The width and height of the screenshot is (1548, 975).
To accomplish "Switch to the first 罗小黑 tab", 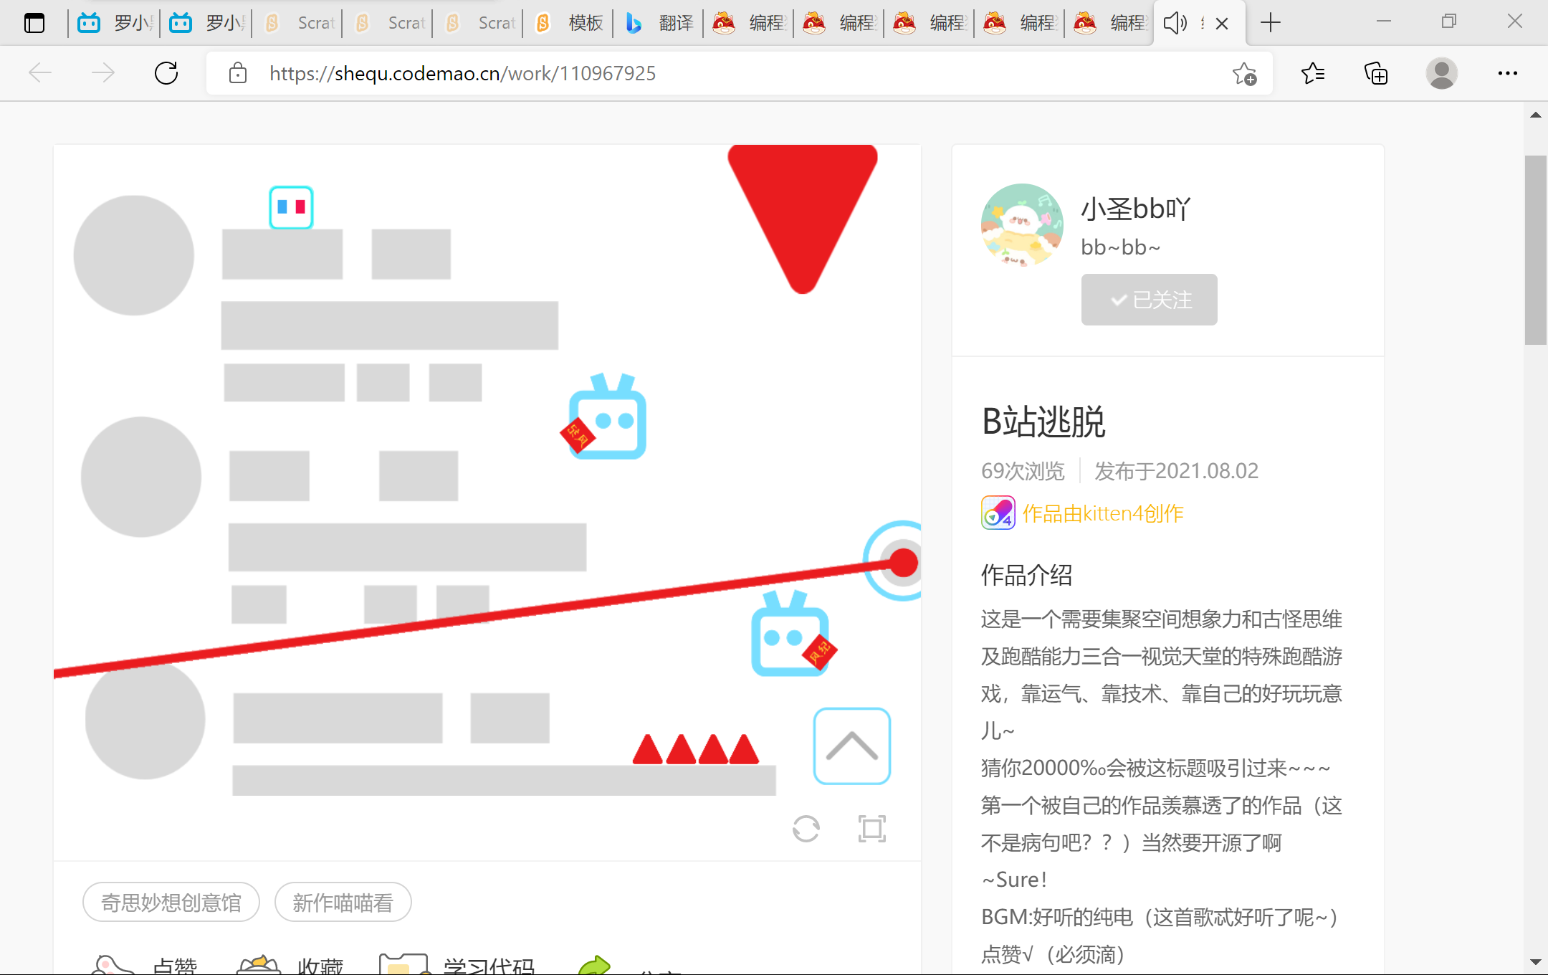I will (x=116, y=23).
